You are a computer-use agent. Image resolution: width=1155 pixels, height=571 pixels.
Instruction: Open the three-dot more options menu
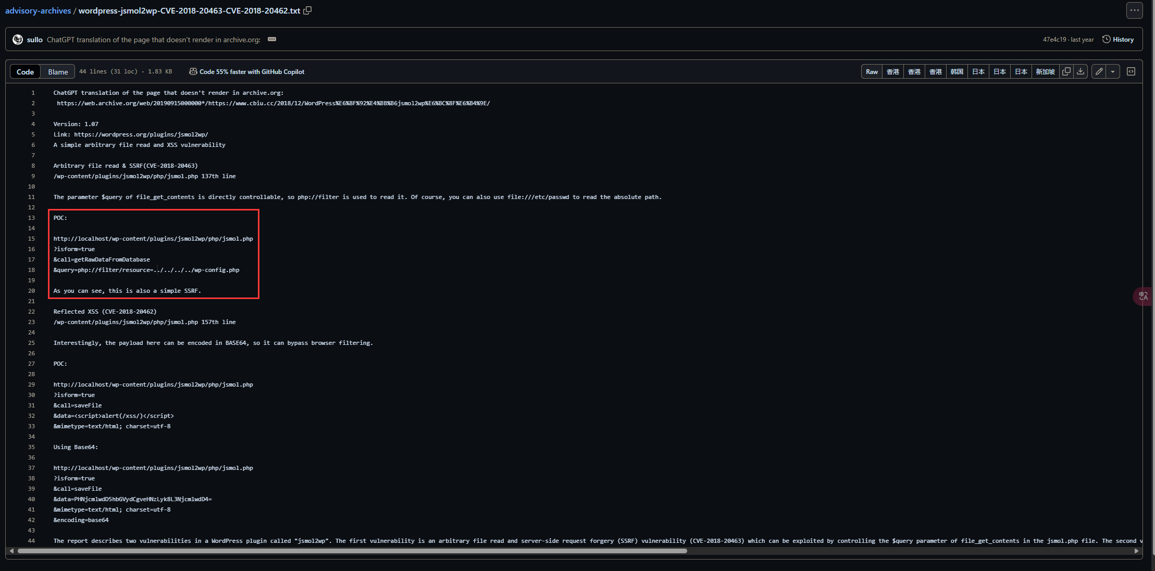(x=1134, y=10)
